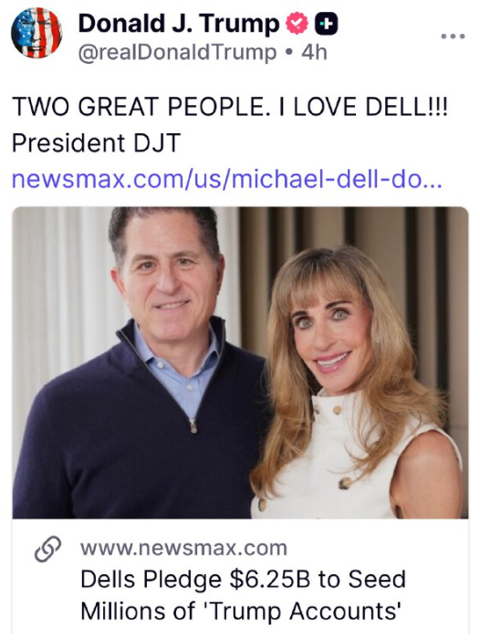This screenshot has height=640, width=480.
Task: Click the President DJT signature line
Action: [96, 142]
